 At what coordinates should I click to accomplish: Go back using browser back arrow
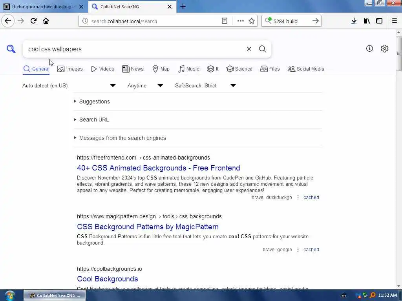pos(8,21)
